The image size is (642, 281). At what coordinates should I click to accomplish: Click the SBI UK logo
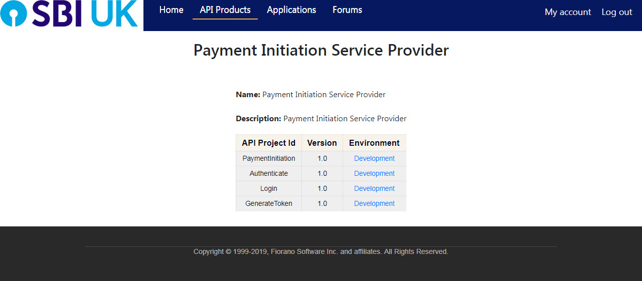69,13
